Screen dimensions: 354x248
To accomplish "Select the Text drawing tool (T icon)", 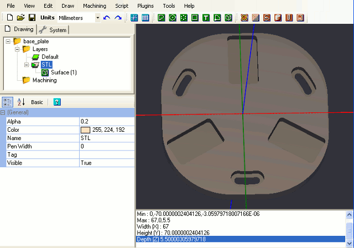I will pyautogui.click(x=206, y=18).
